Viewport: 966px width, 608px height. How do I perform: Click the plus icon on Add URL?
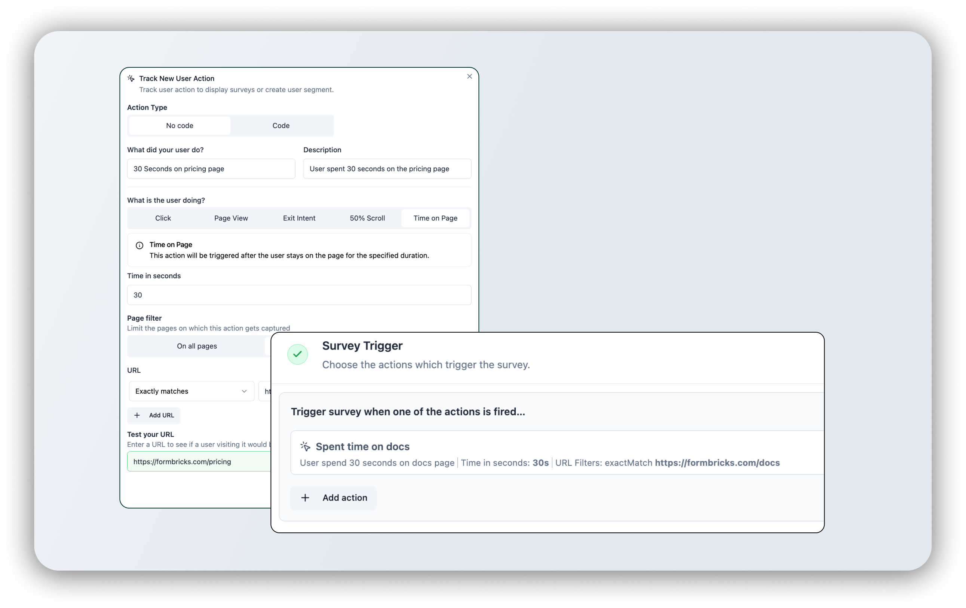click(x=137, y=415)
